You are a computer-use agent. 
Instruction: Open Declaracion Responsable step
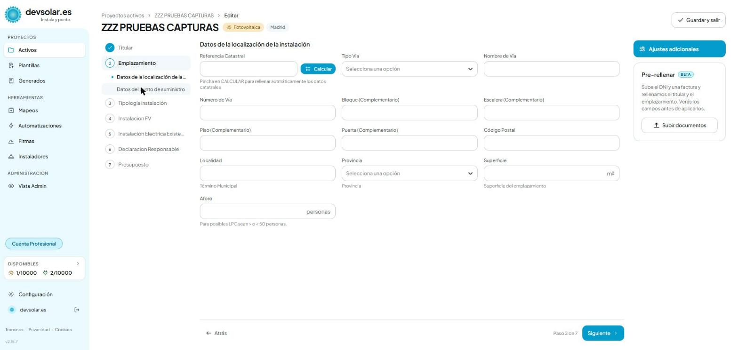pyautogui.click(x=146, y=150)
